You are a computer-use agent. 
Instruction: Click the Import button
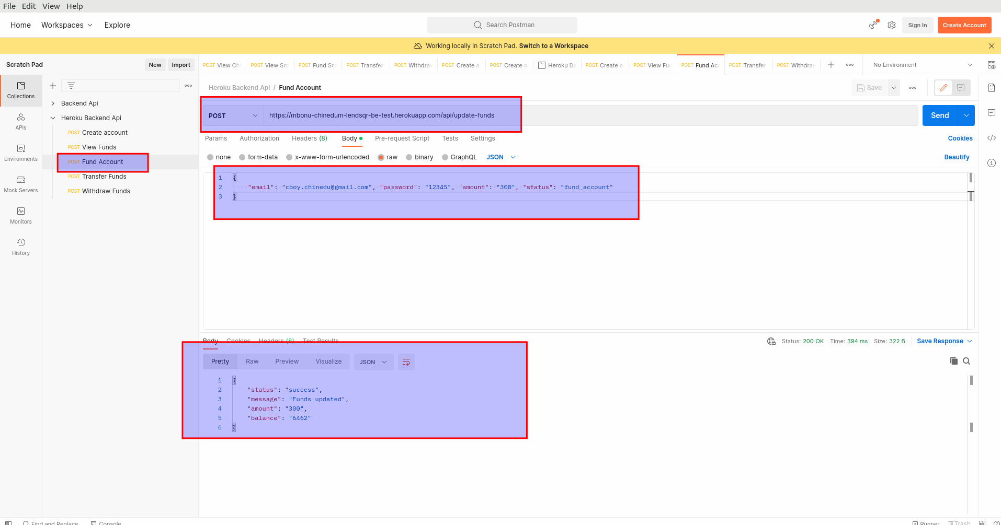181,65
